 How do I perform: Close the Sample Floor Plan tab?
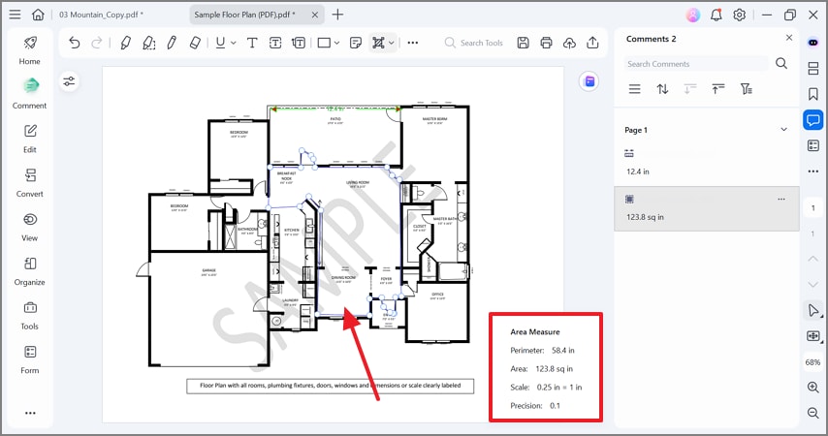coord(315,15)
